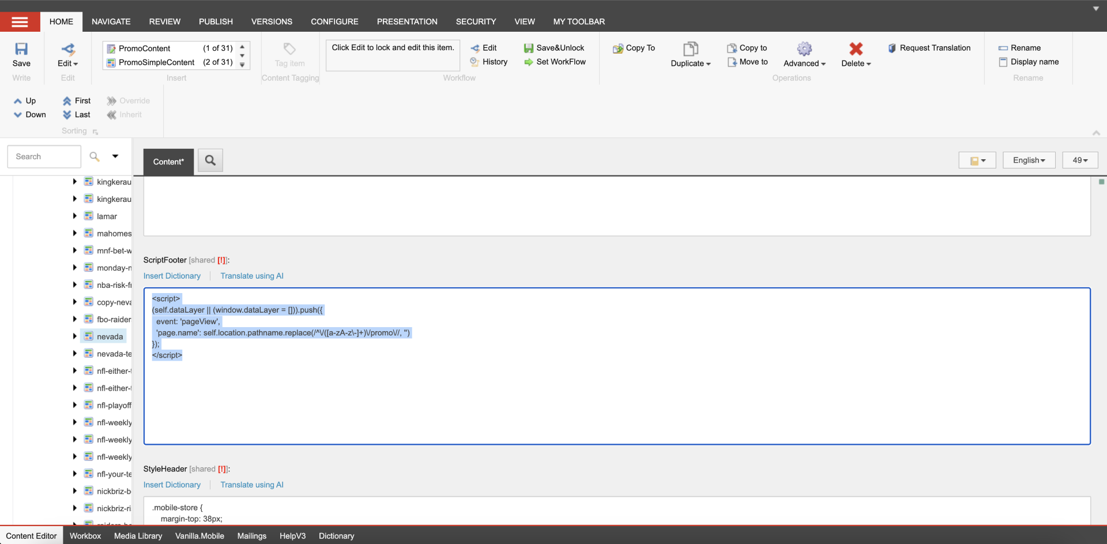Expand the lamar tree node
Image resolution: width=1107 pixels, height=544 pixels.
pyautogui.click(x=74, y=216)
